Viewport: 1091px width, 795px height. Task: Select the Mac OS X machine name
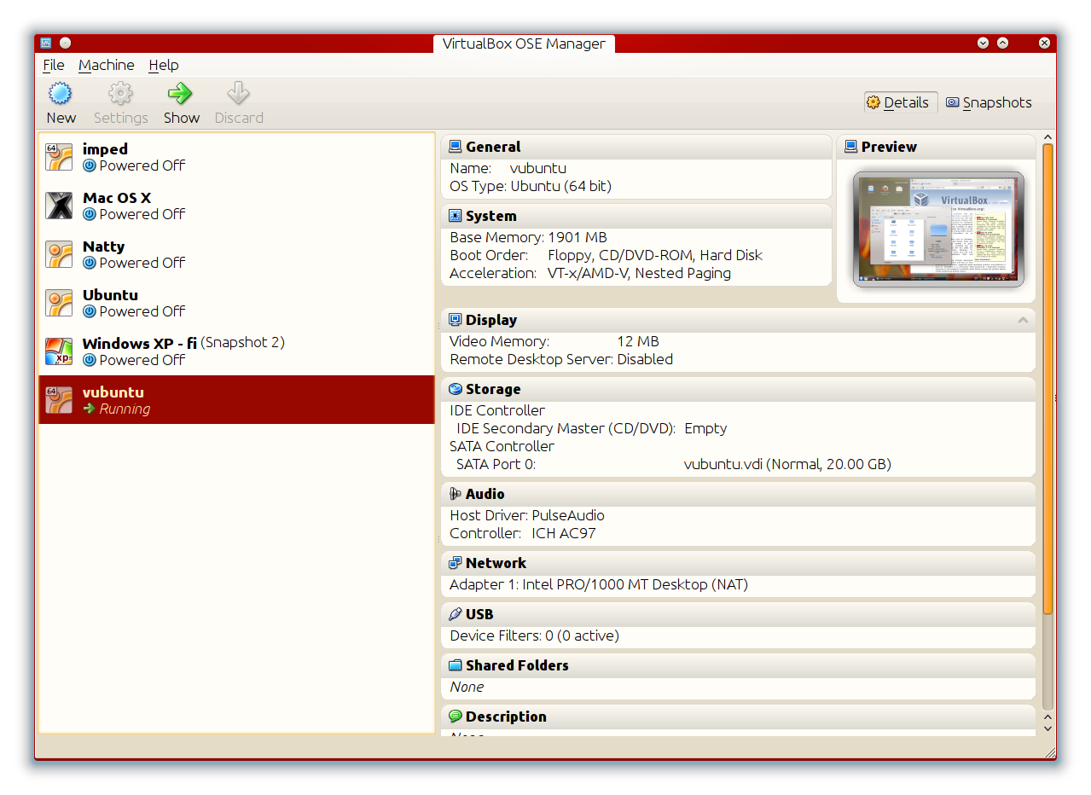point(117,198)
